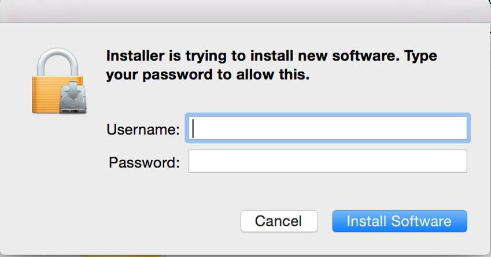Screen dimensions: 491x257
Task: Dismiss the dialog with Cancel
Action: click(279, 221)
